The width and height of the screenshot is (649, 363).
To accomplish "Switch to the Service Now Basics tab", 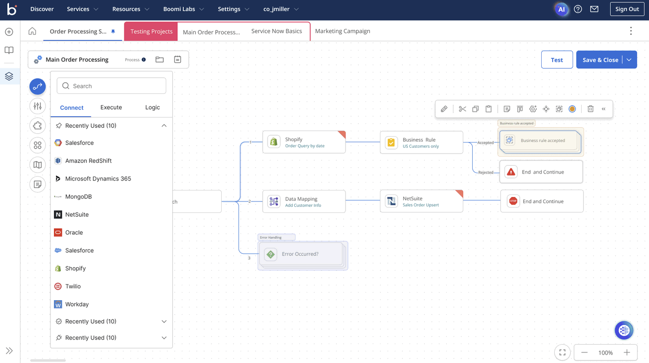I will coord(277,31).
